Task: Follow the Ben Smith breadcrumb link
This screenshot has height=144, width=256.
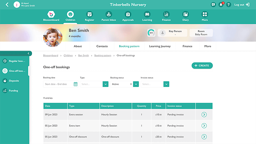Action: 84,56
